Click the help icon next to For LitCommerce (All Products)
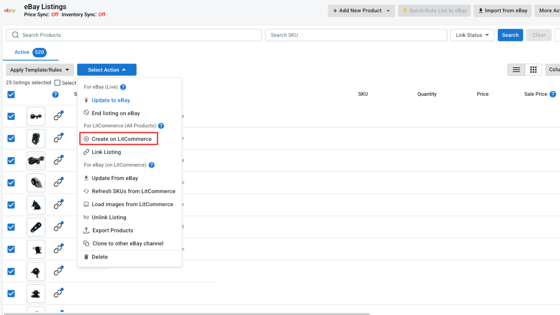 161,126
